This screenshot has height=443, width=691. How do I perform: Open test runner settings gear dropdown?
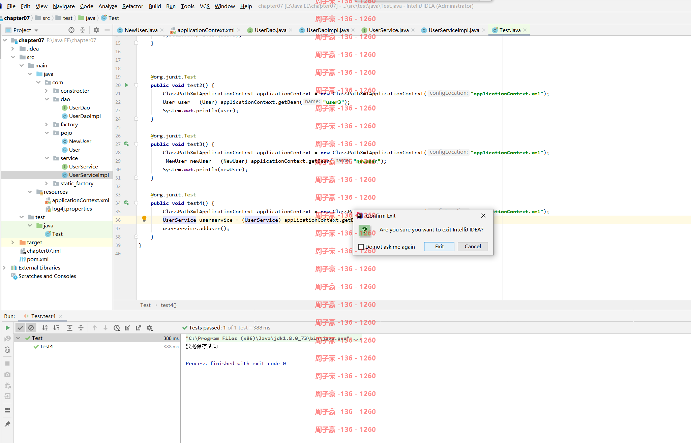150,328
